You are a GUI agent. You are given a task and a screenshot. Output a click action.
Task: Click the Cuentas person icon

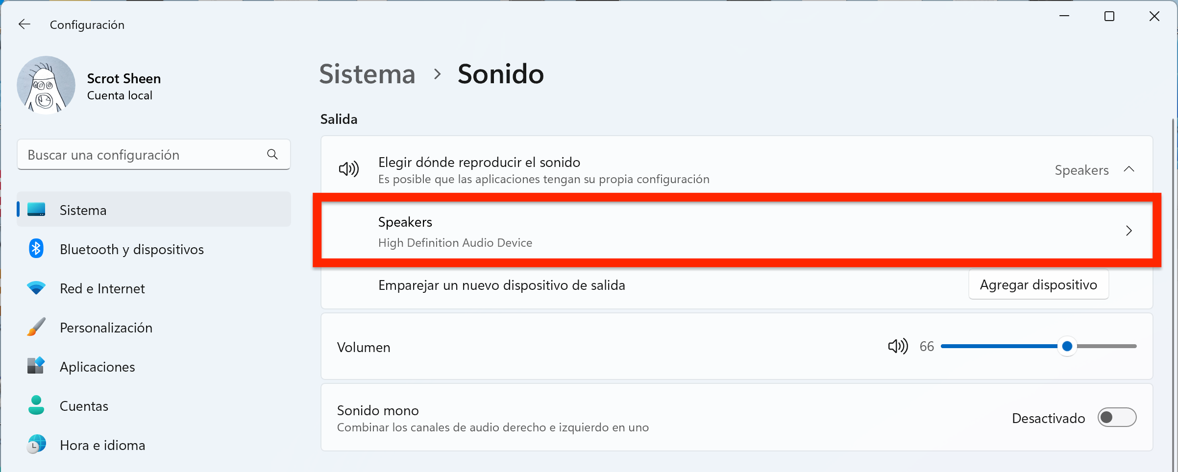coord(36,405)
